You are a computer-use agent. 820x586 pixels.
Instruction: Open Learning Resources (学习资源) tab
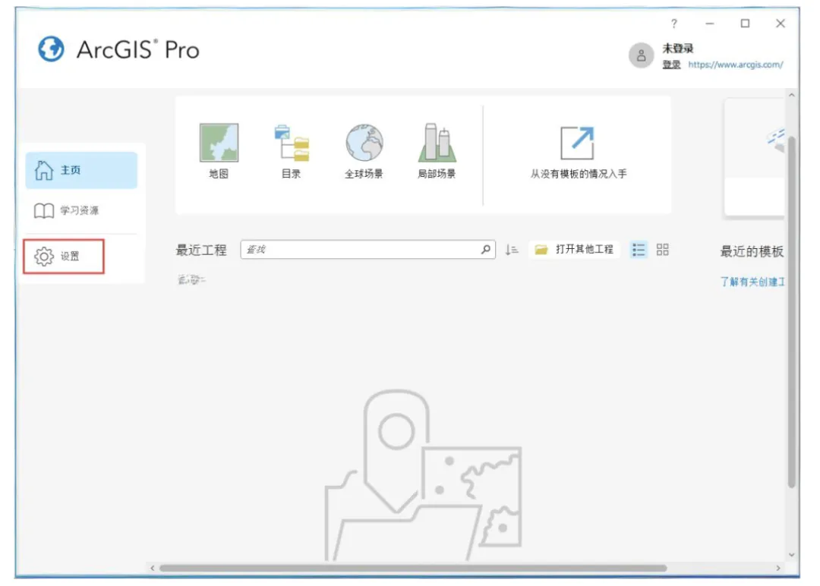point(81,210)
